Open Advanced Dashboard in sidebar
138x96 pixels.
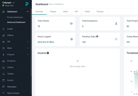[16, 22]
